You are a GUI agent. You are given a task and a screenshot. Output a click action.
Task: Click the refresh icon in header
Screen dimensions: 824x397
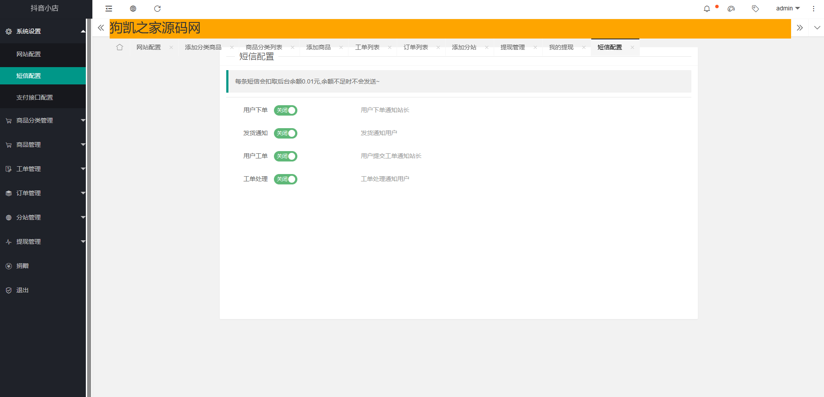pyautogui.click(x=157, y=9)
